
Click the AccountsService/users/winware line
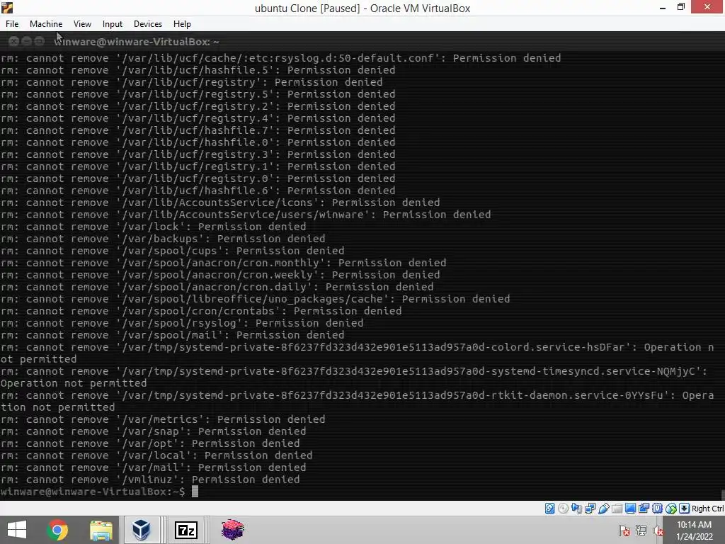246,215
